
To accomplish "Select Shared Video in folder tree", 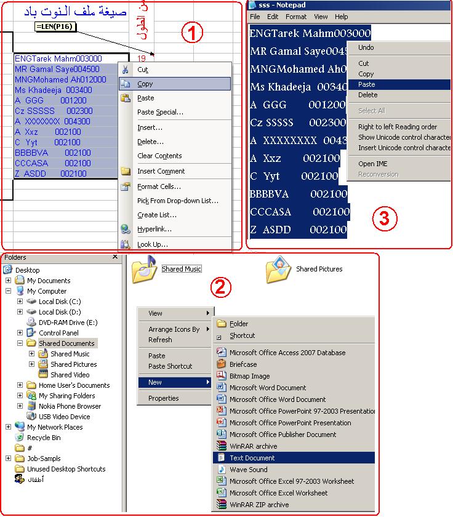I will pyautogui.click(x=70, y=375).
